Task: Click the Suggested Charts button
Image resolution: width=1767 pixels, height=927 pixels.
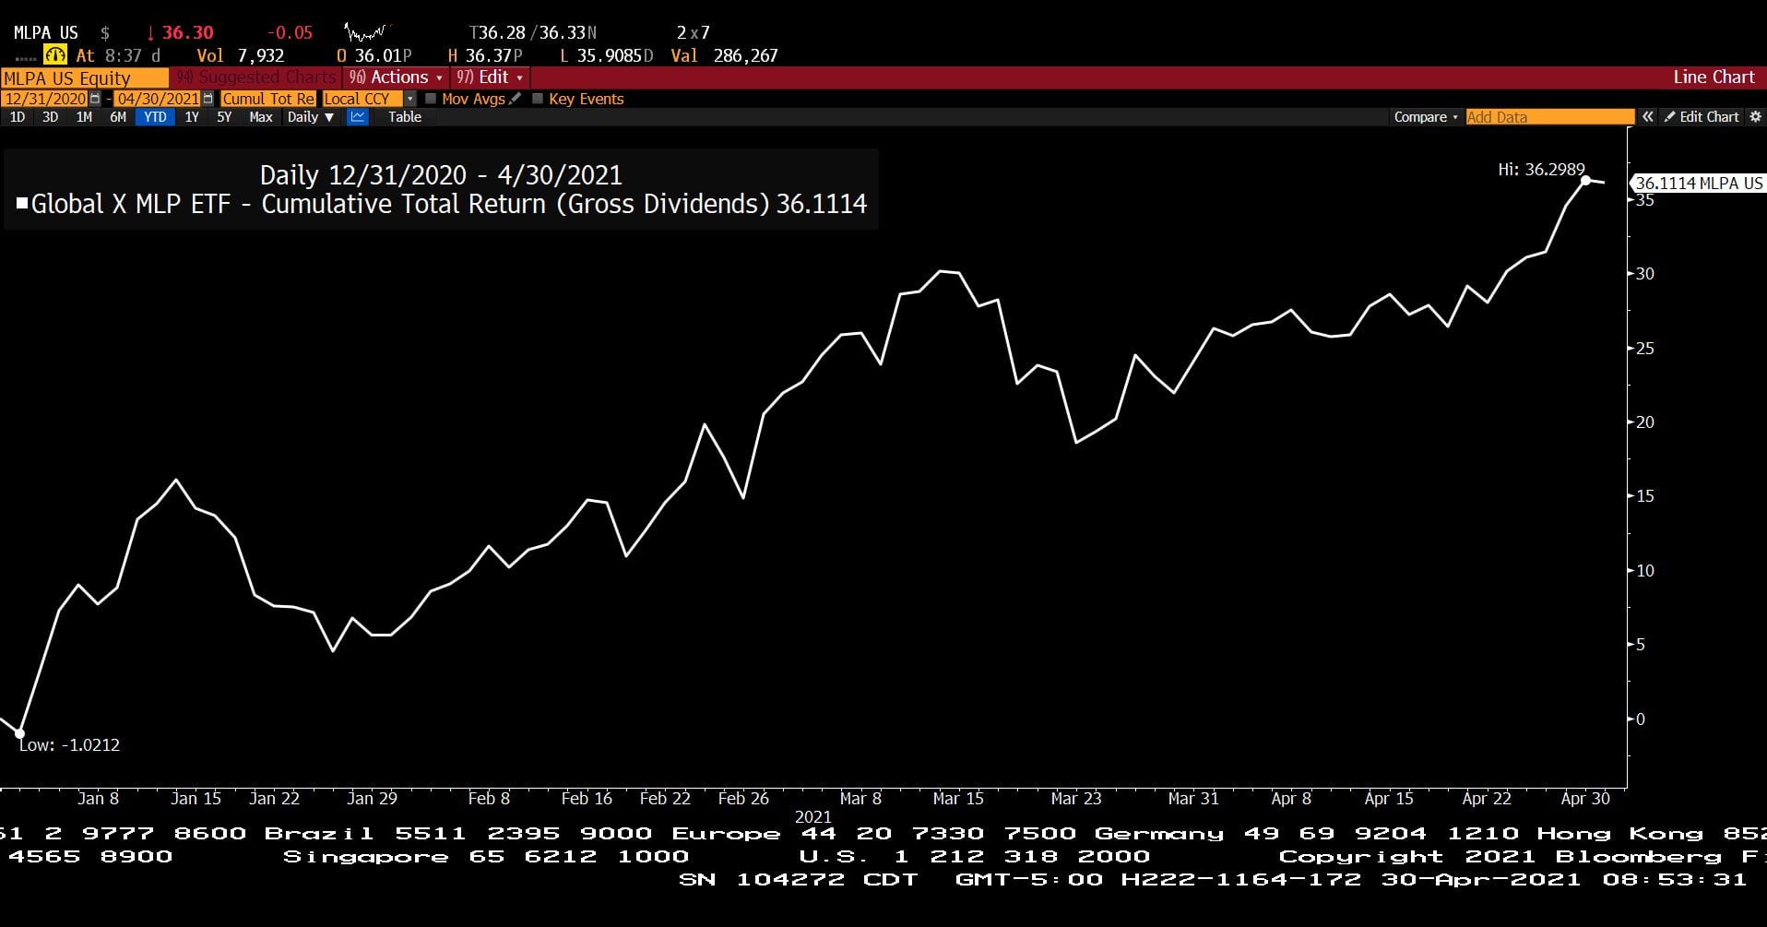Action: [256, 77]
